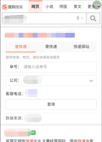Switch to the 网页 tab
Screen dimensions: 102x142
point(35,7)
